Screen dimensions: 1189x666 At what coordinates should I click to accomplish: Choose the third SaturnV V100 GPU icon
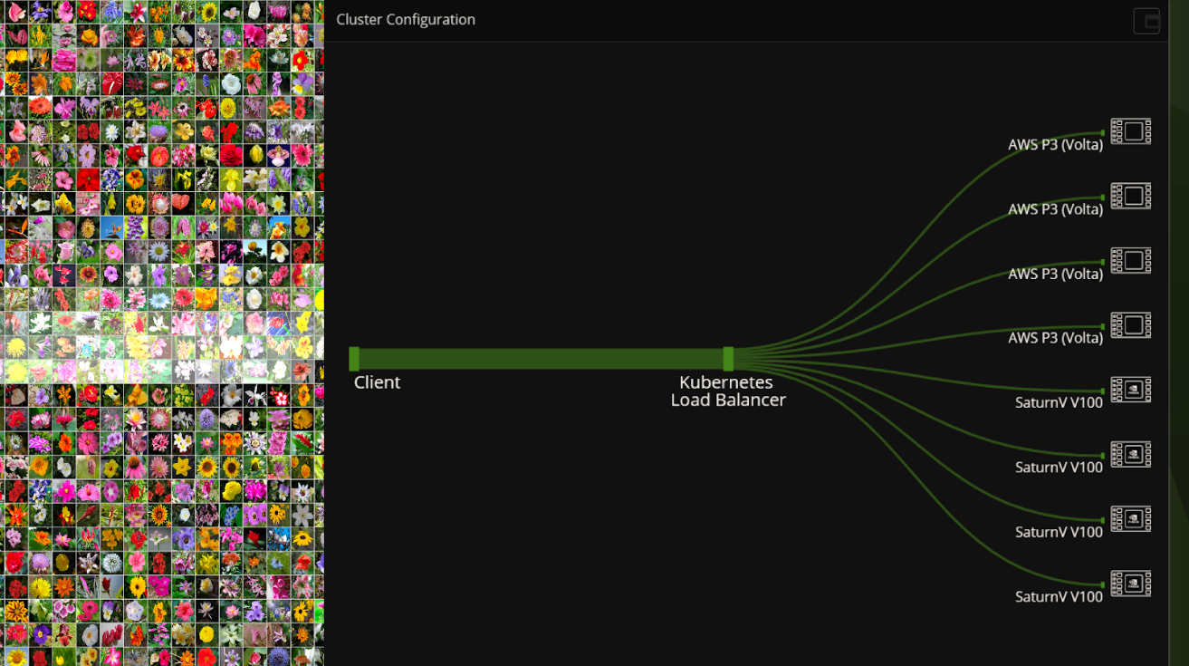pos(1131,519)
